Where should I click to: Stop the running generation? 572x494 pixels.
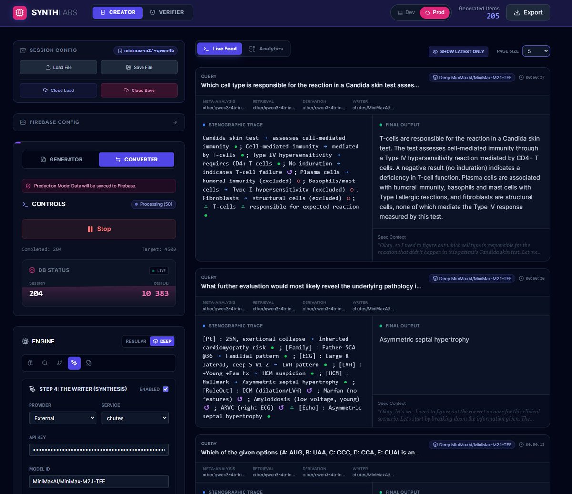99,229
